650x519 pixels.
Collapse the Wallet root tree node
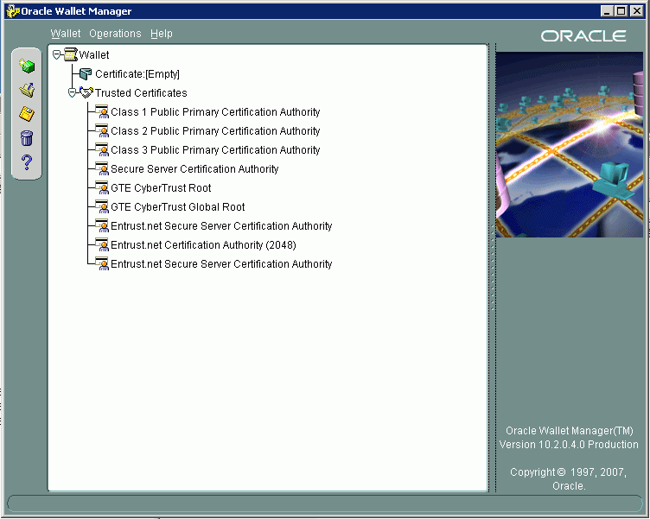pyautogui.click(x=56, y=54)
